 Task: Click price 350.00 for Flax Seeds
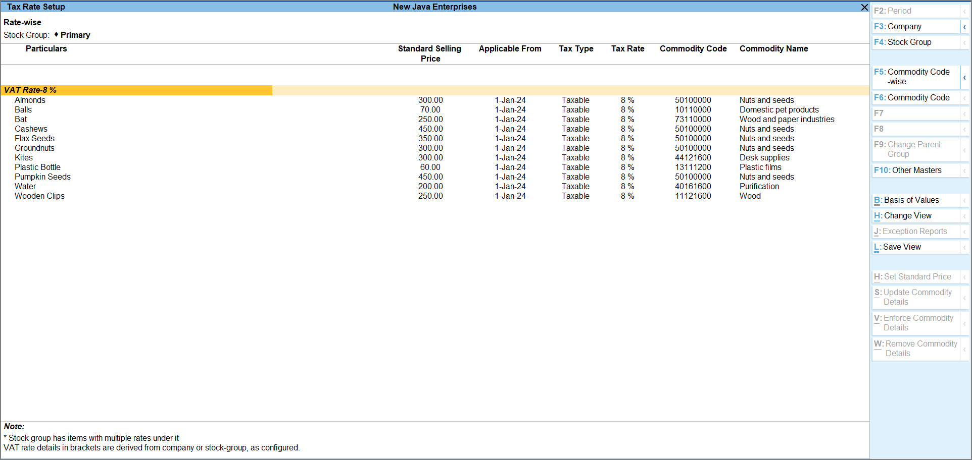(430, 138)
